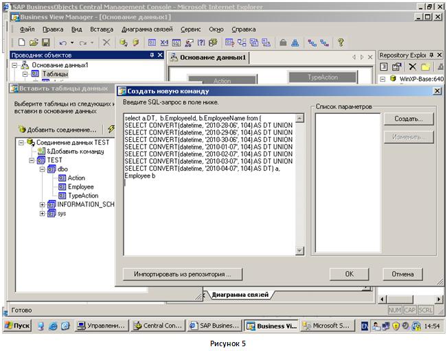Click OK in the new command dialog
Image resolution: width=447 pixels, height=351 pixels.
349,274
